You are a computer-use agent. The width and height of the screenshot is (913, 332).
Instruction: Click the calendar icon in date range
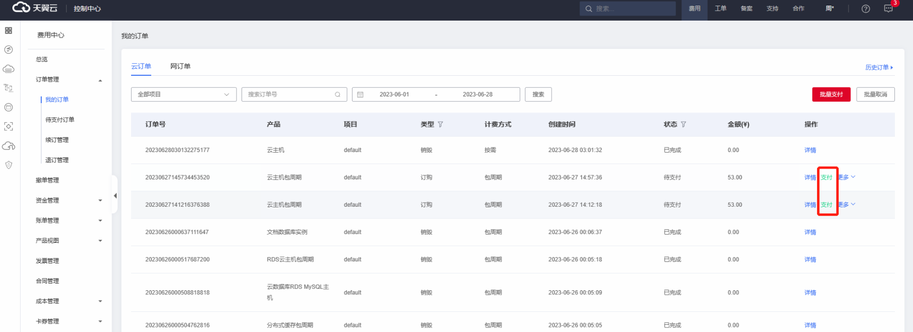pyautogui.click(x=360, y=94)
